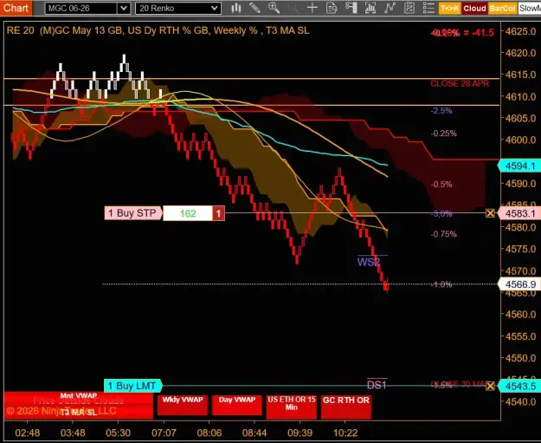Click the GC RTH OR status box
The image size is (541, 443).
[346, 406]
